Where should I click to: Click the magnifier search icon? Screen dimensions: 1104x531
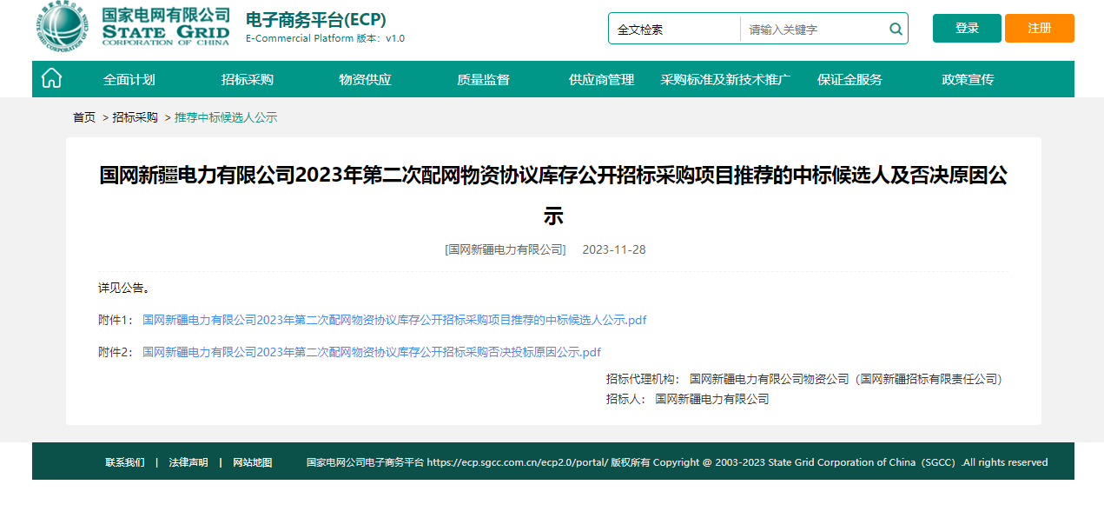point(896,29)
